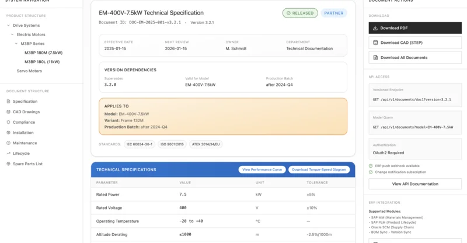Click the Download PDF button
Image resolution: width=467 pixels, height=243 pixels.
[414, 28]
